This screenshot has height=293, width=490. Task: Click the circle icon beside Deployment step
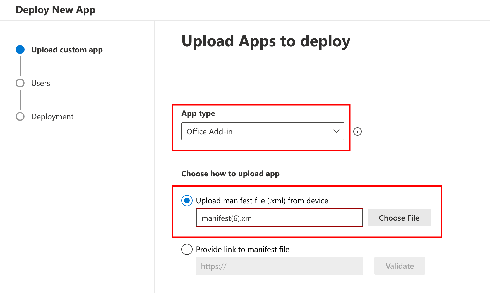(x=20, y=116)
